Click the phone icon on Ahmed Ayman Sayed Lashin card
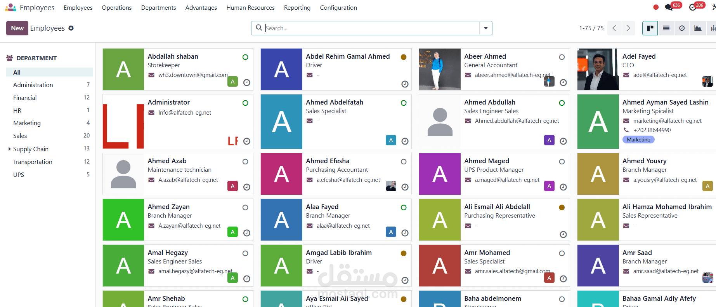The height and width of the screenshot is (307, 716). point(626,130)
